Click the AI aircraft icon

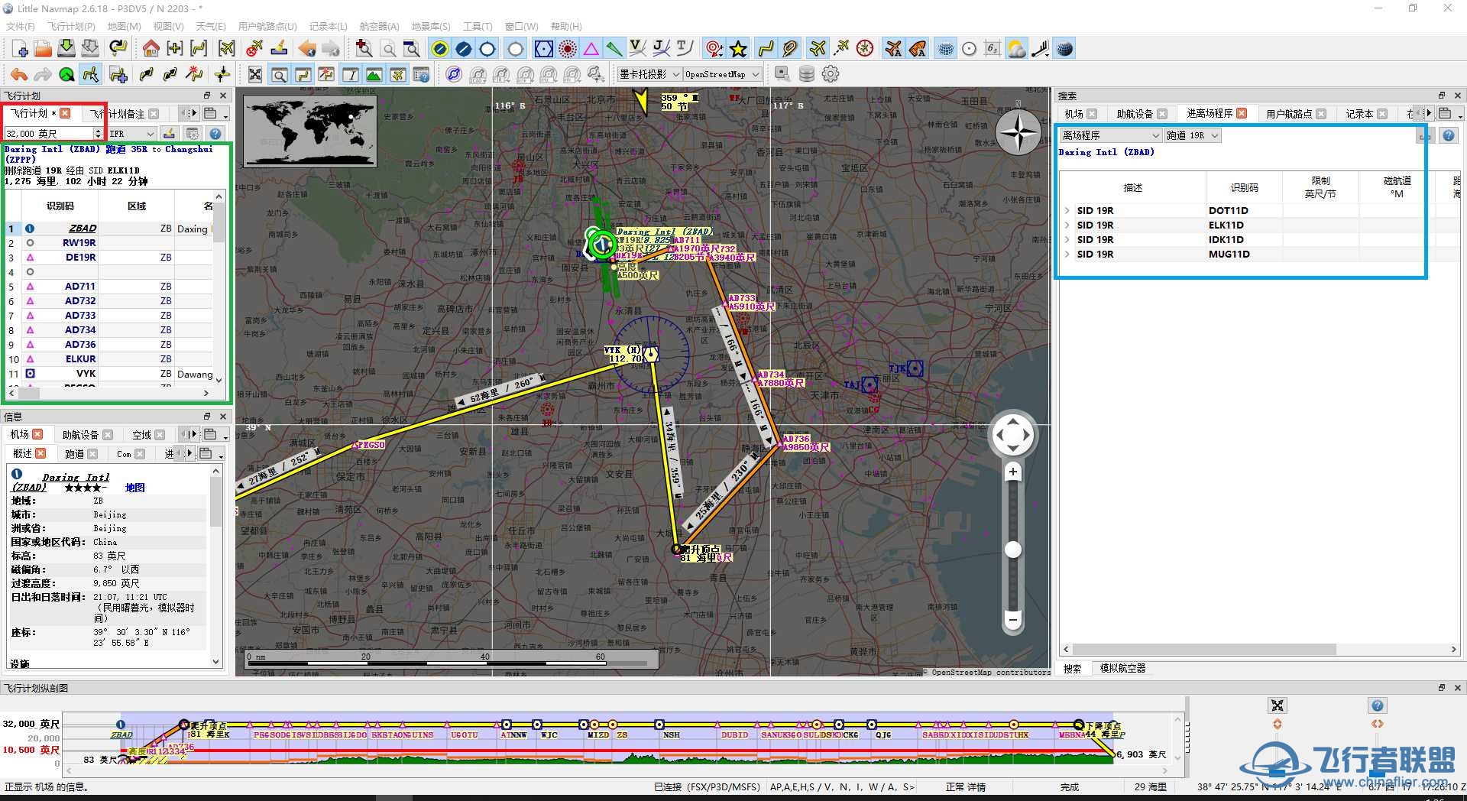893,49
